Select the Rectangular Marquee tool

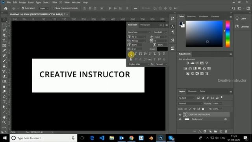[4, 25]
